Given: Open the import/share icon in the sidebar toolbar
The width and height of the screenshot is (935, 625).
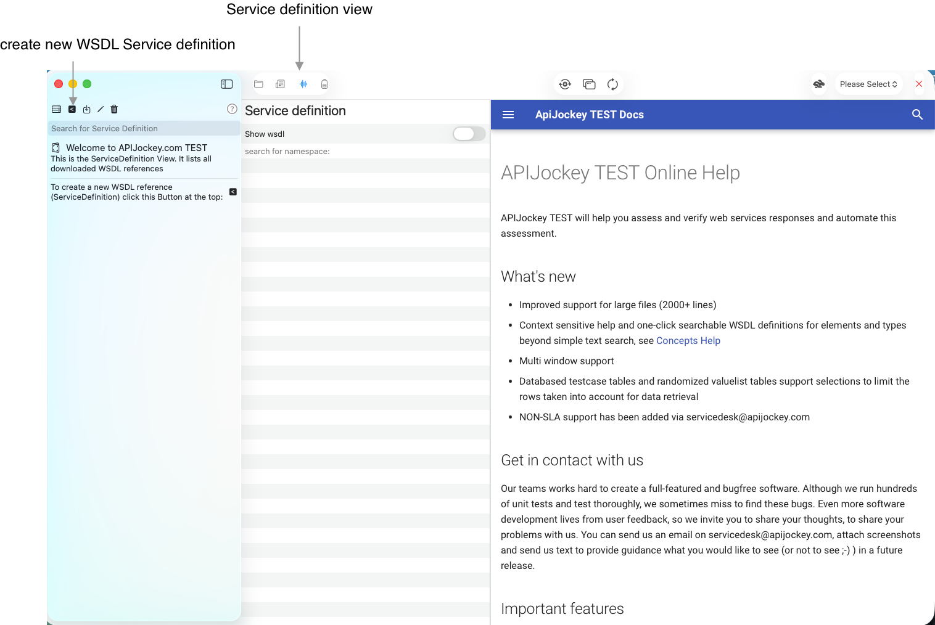Looking at the screenshot, I should [86, 109].
